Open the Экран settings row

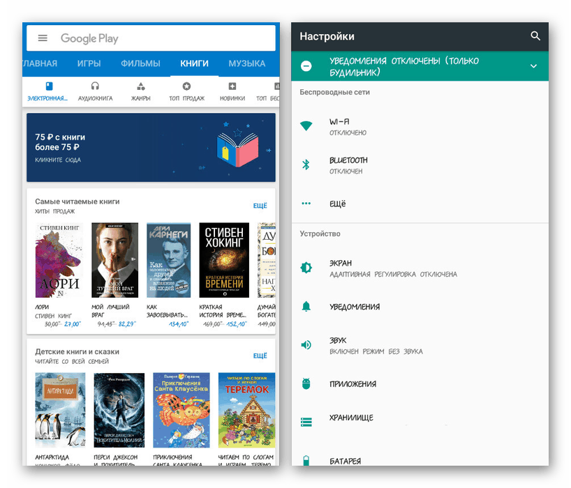coord(420,268)
